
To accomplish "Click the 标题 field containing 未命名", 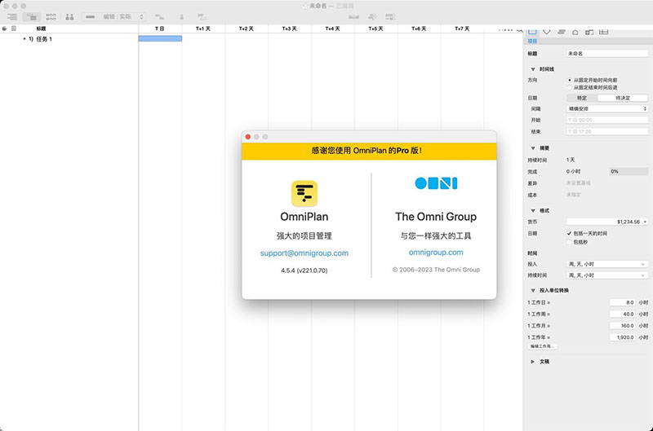I will click(607, 54).
